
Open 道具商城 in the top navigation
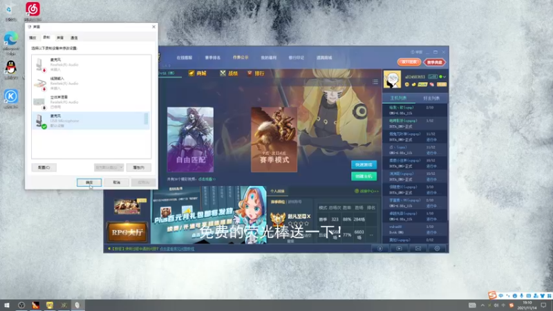tap(324, 57)
